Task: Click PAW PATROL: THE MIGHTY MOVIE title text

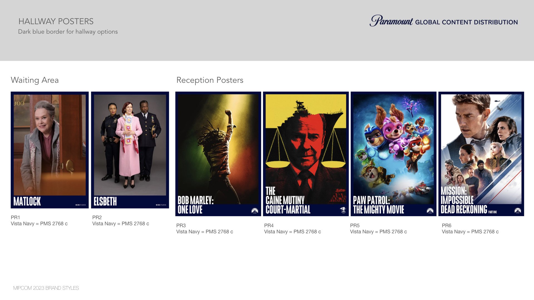Action: pos(379,205)
